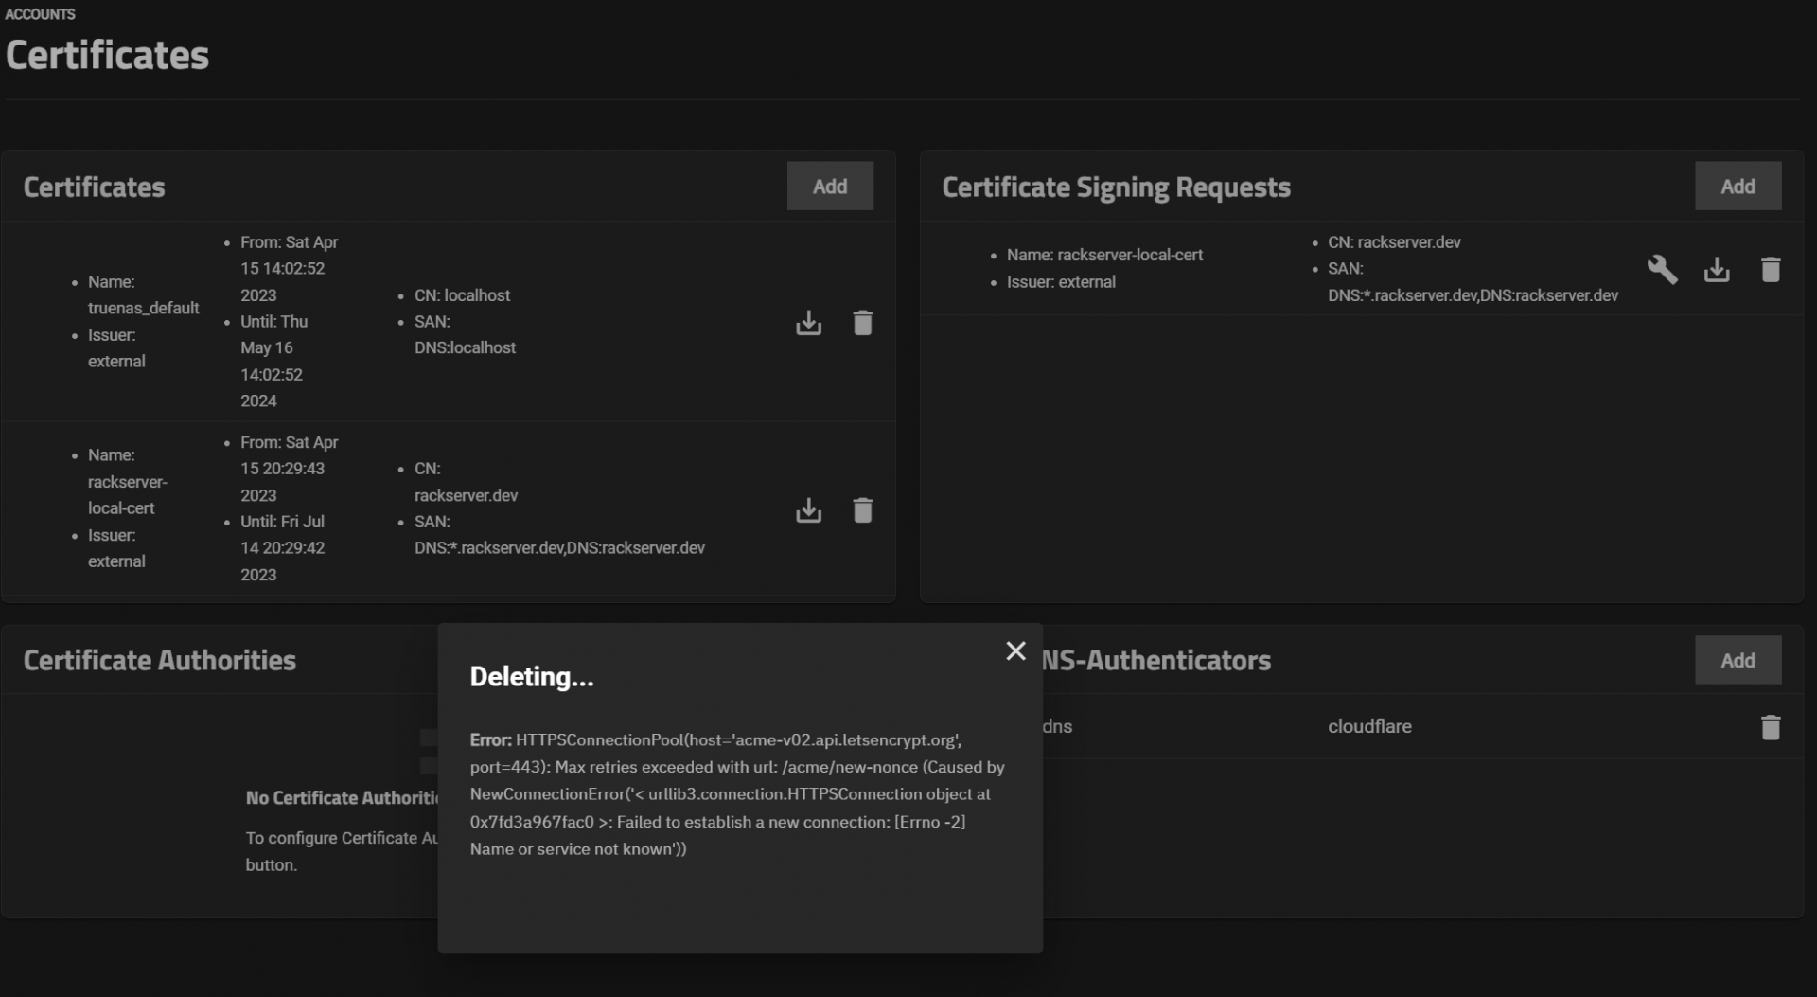
Task: Select the Certificates card heading
Action: click(x=94, y=187)
